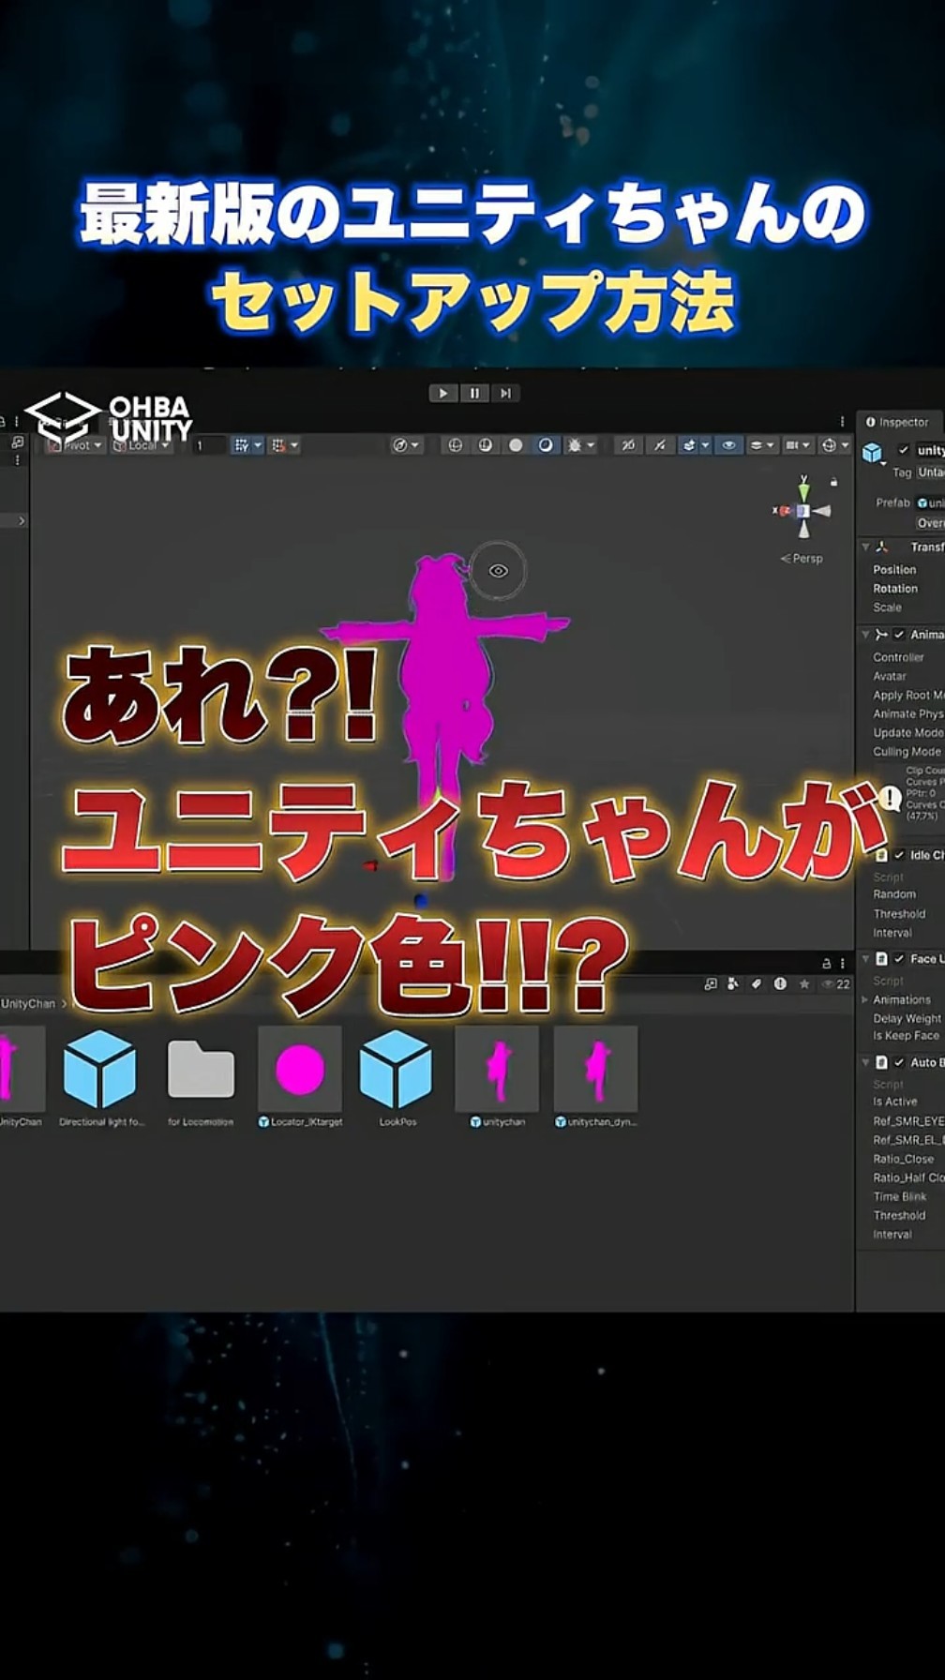Click the Project panel lock icon
This screenshot has width=945, height=1680.
click(826, 963)
